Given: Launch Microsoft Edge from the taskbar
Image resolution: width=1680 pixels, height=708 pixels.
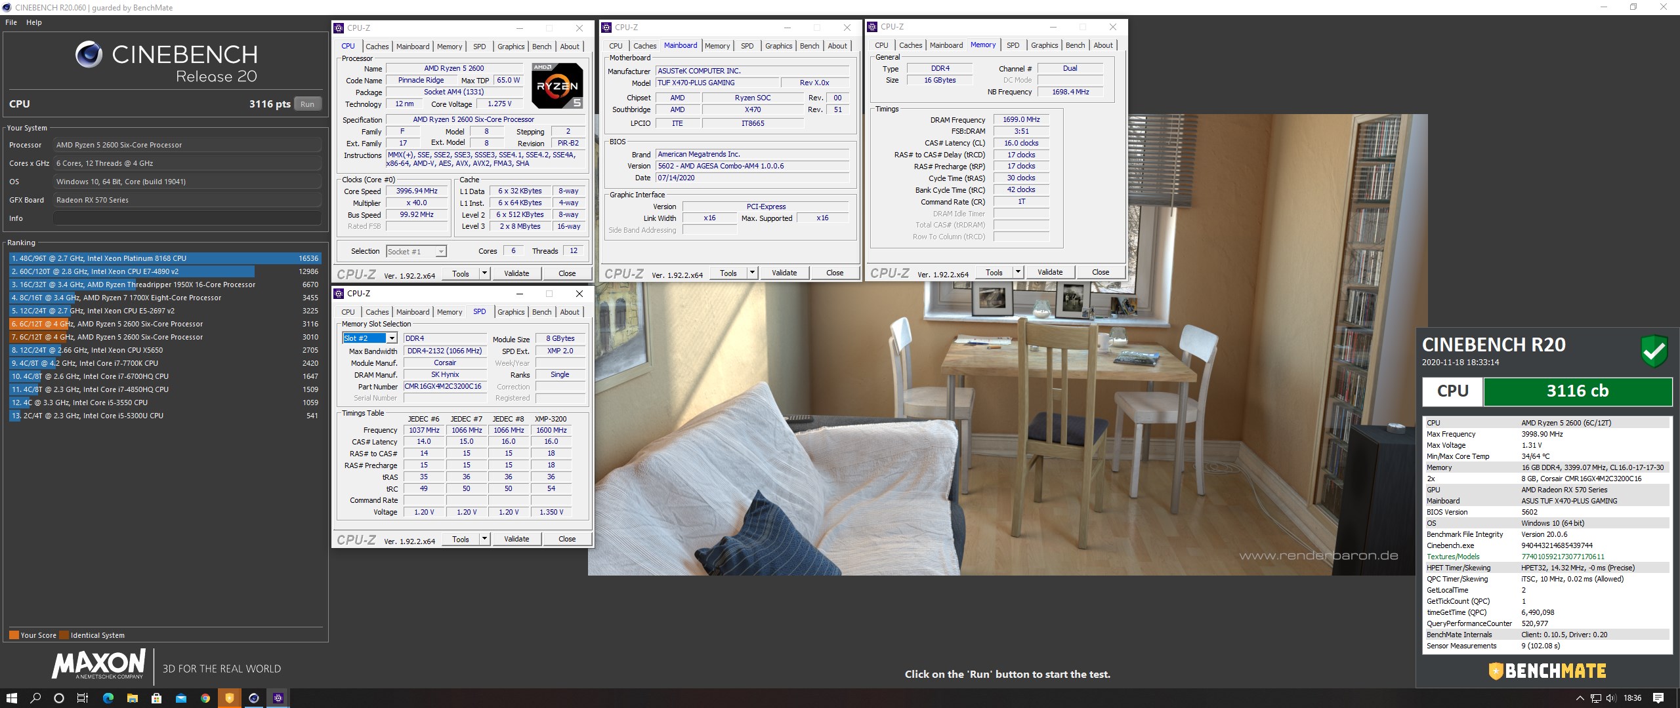Looking at the screenshot, I should [x=108, y=698].
